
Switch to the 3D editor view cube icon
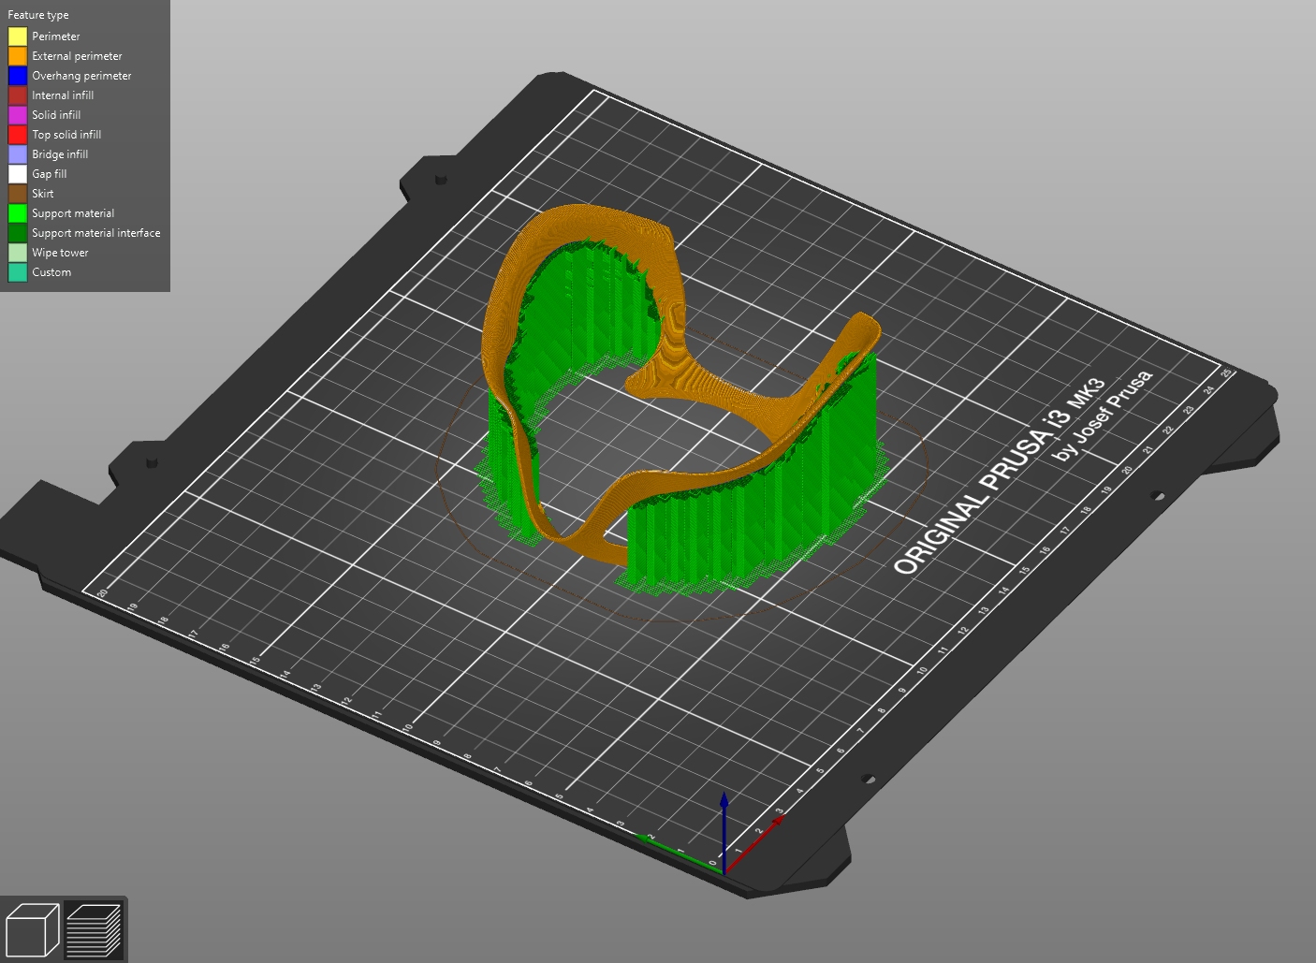point(32,929)
